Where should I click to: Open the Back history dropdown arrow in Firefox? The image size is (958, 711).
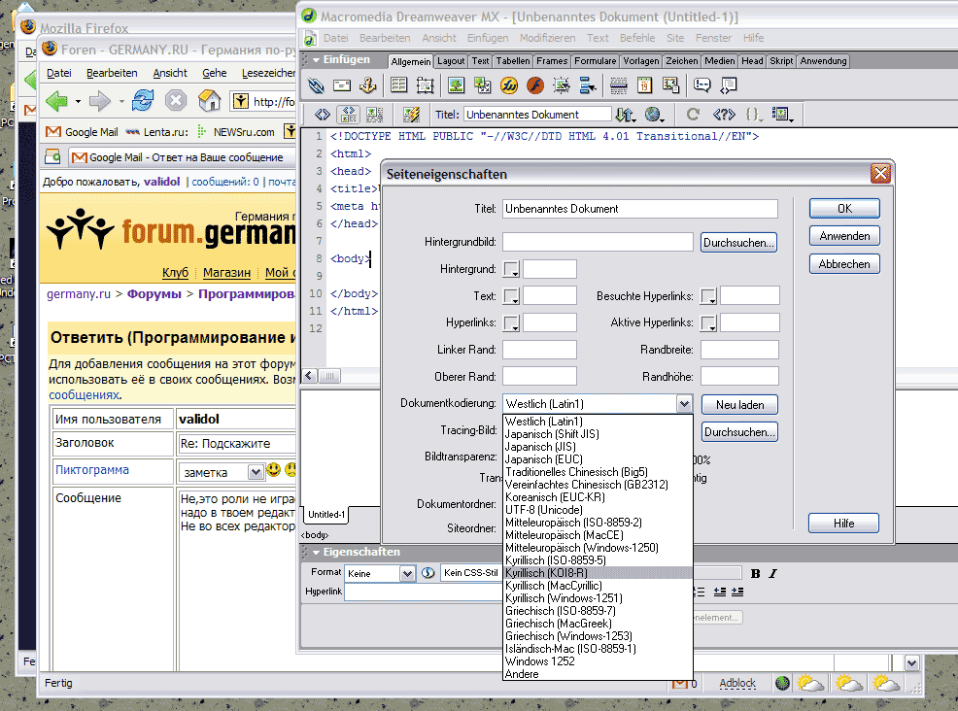pos(78,101)
